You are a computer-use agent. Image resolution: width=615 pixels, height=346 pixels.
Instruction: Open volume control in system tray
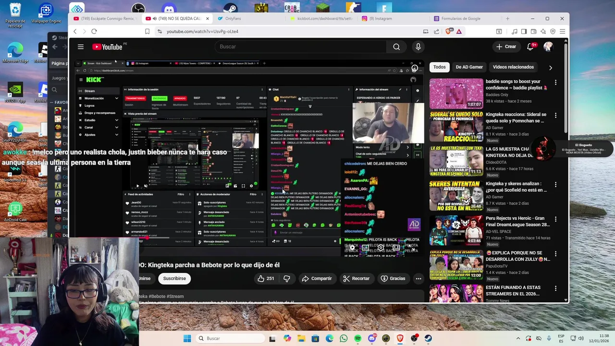pyautogui.click(x=581, y=338)
